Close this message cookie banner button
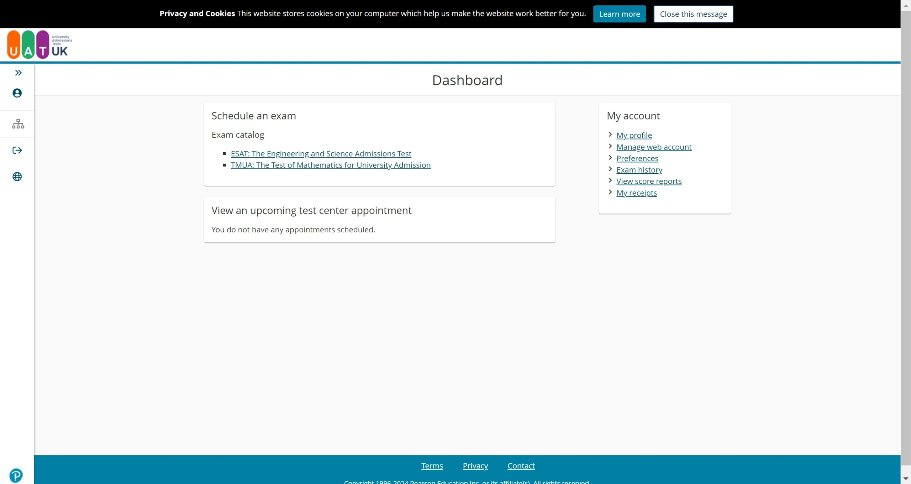The image size is (911, 484). 693,14
